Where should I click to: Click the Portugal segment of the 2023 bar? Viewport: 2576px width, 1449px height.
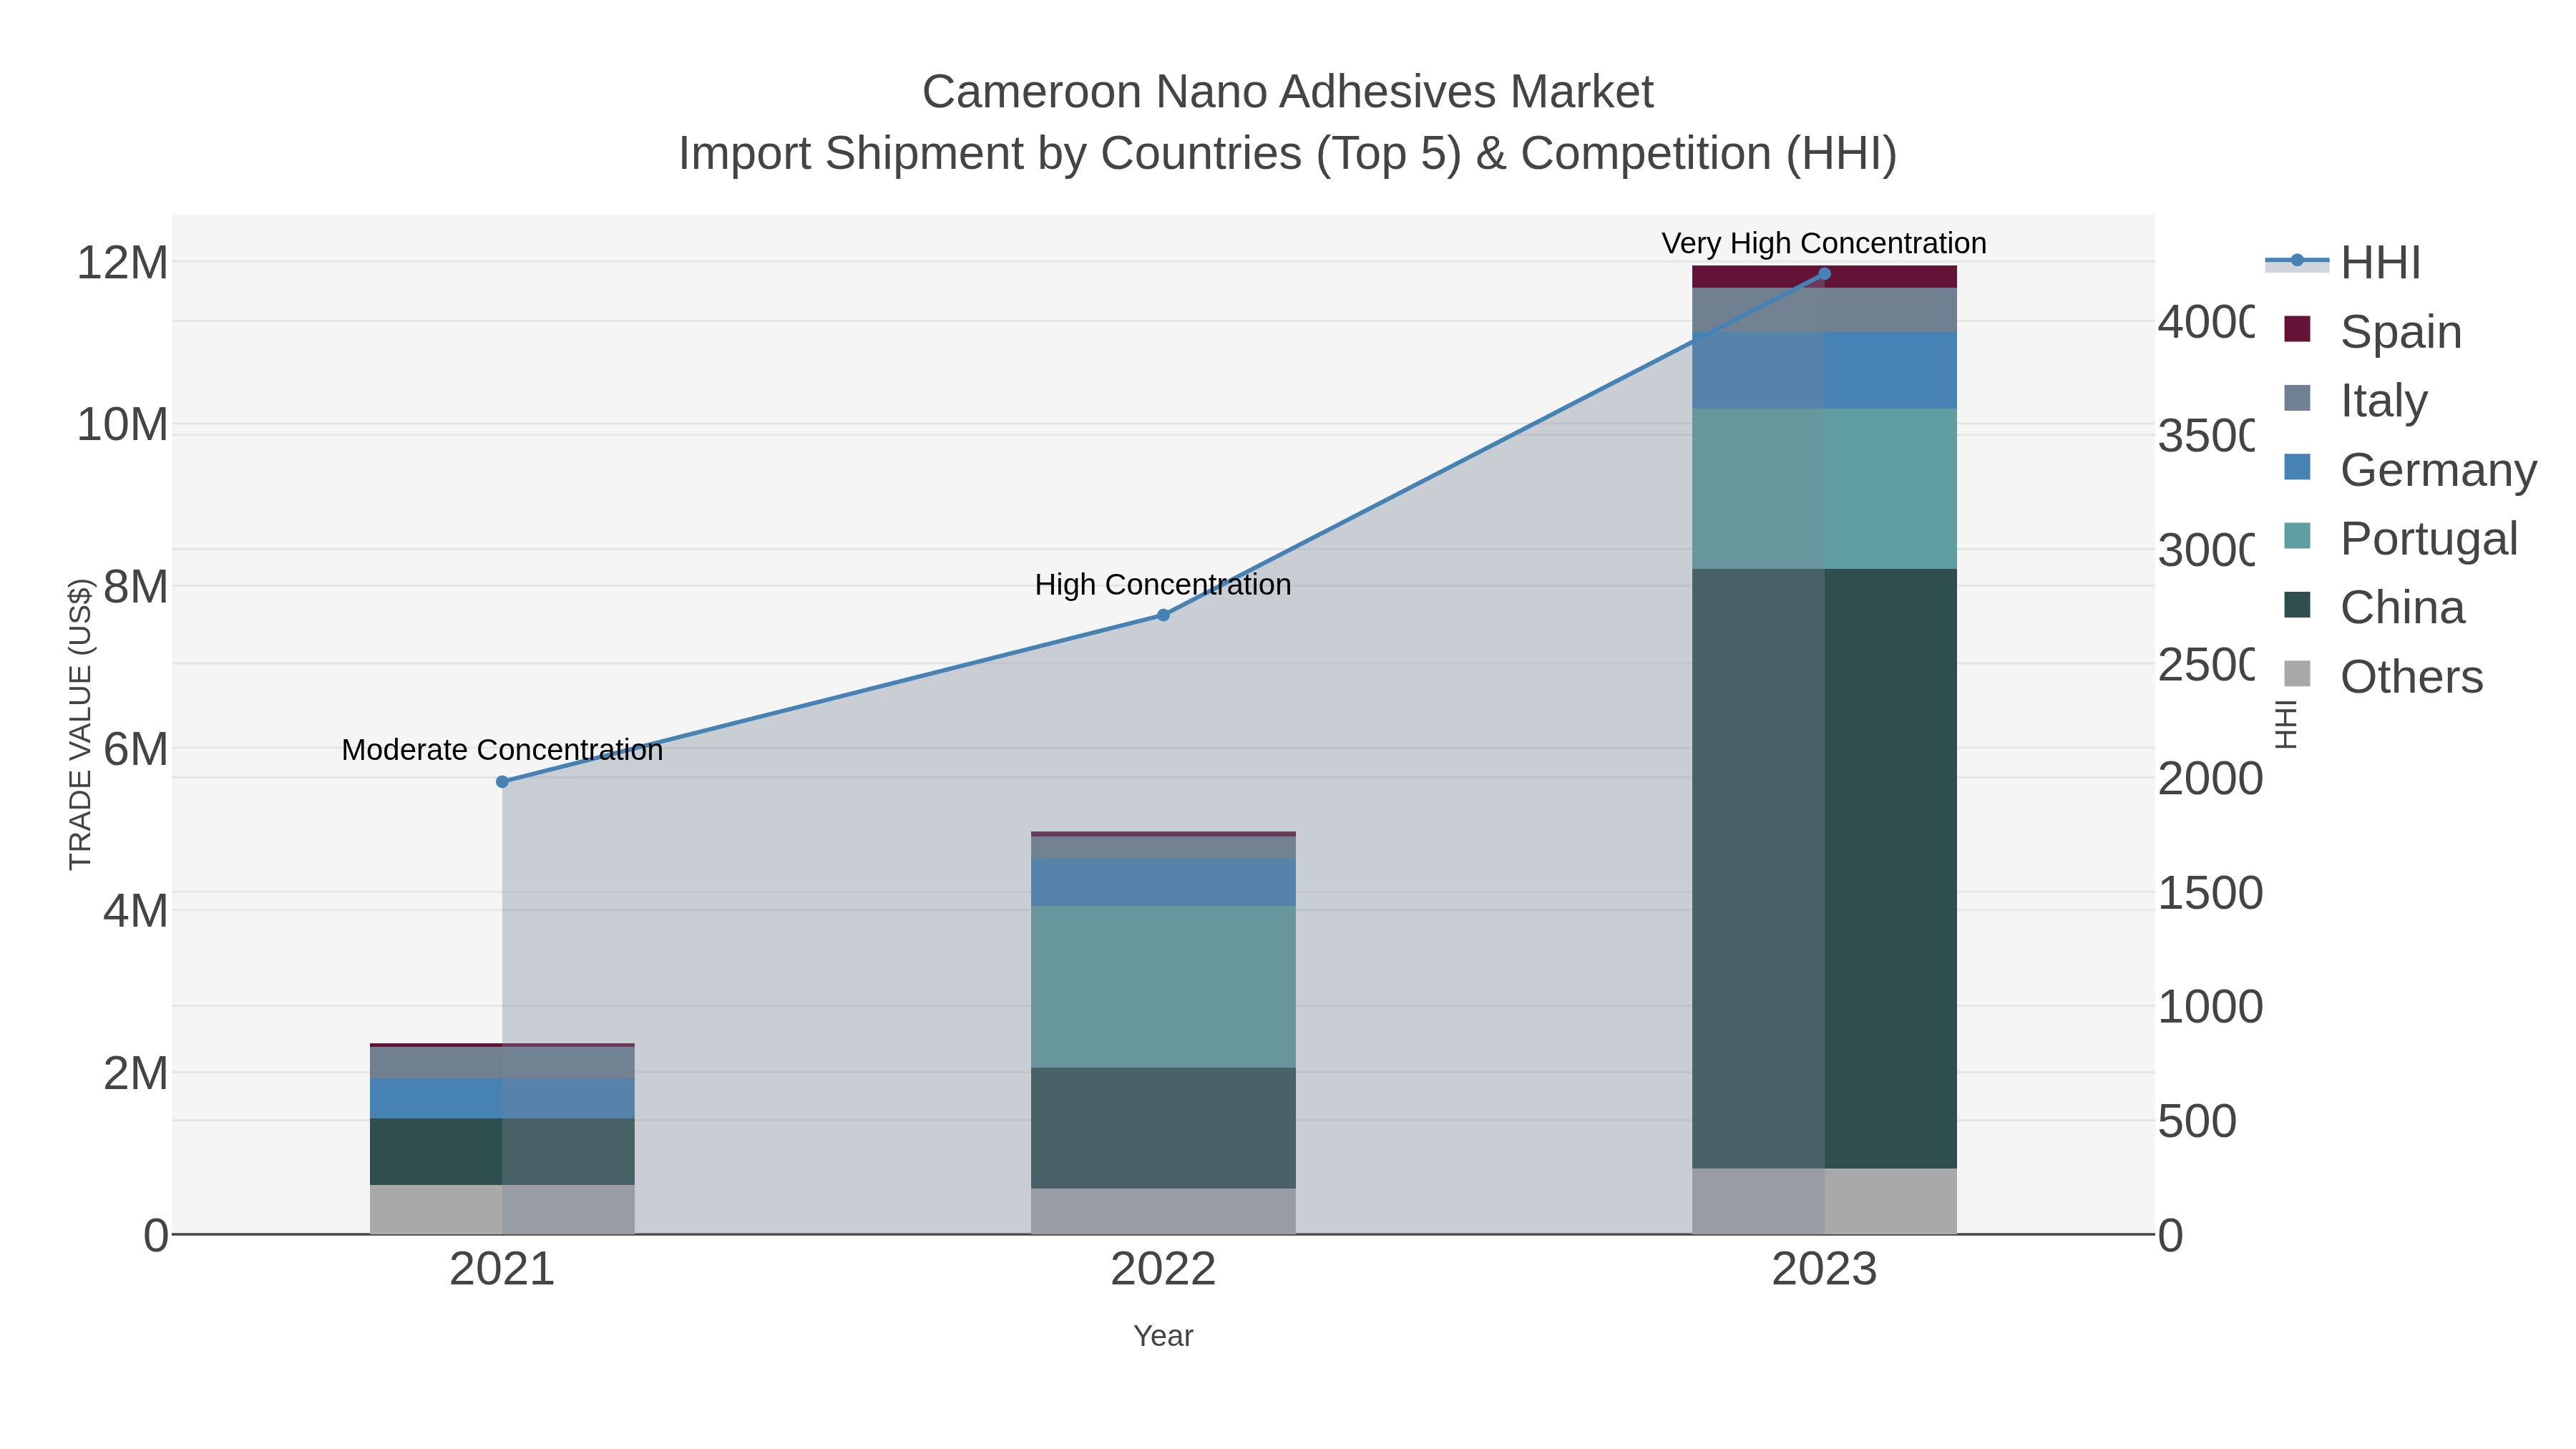click(x=1824, y=489)
